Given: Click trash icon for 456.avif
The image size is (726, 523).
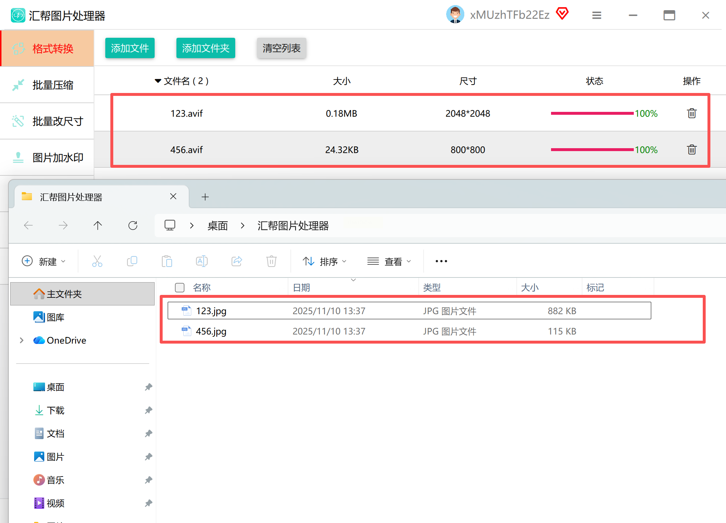Looking at the screenshot, I should point(692,150).
